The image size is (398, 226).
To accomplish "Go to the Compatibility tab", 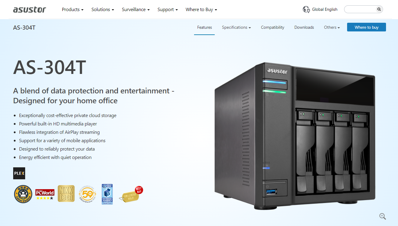I will pos(273,27).
